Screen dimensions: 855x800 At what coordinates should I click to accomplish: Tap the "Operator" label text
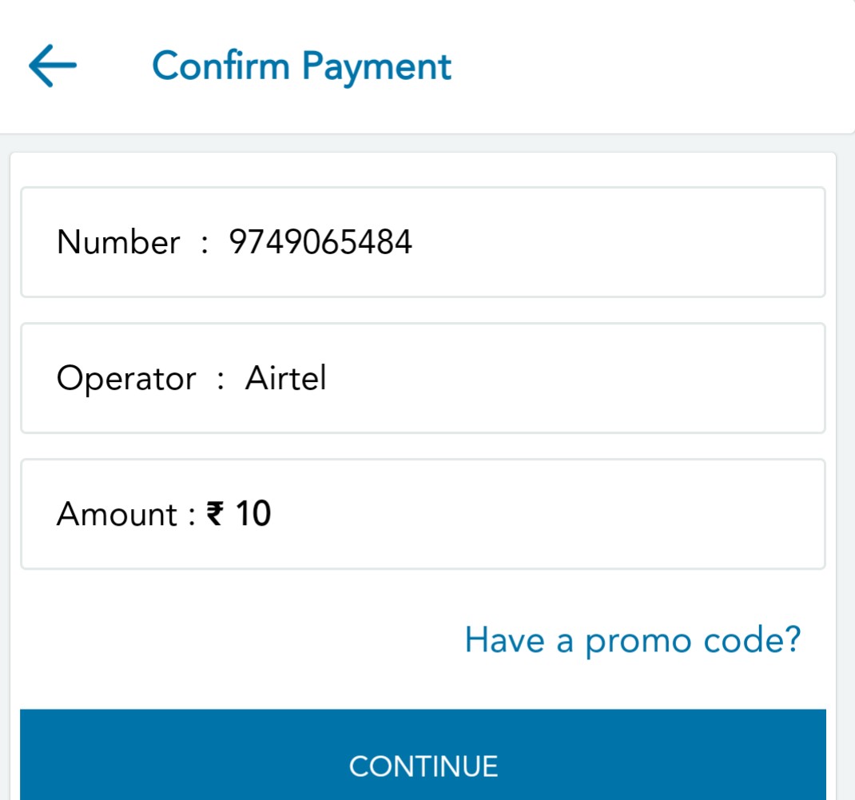point(125,378)
